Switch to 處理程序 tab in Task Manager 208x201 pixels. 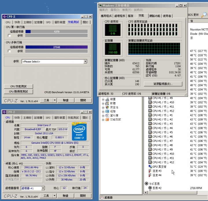[x=120, y=16]
